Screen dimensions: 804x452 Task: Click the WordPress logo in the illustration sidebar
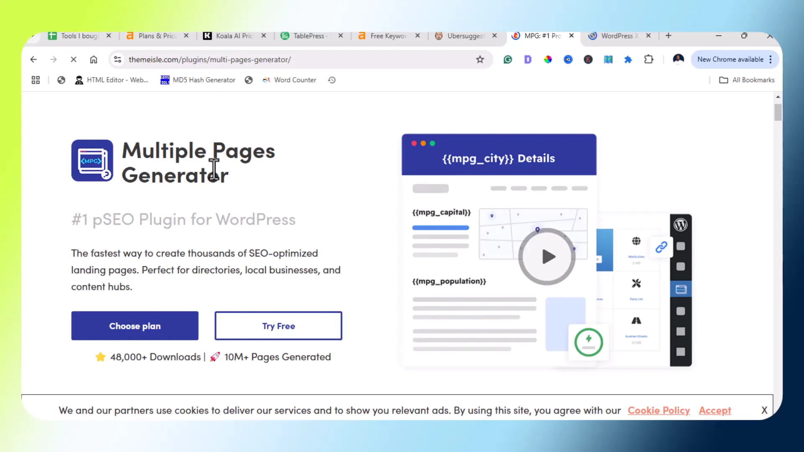(680, 225)
